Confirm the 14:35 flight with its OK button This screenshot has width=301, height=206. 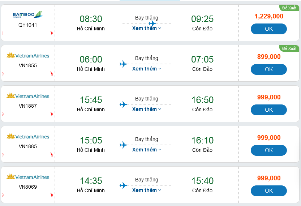(269, 191)
